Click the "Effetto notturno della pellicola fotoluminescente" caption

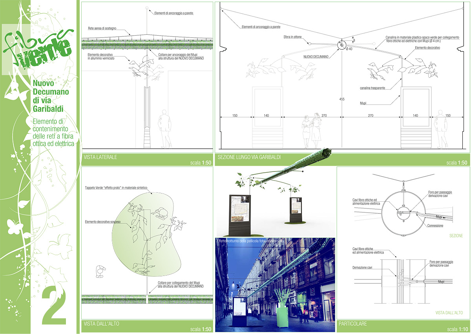click(249, 241)
